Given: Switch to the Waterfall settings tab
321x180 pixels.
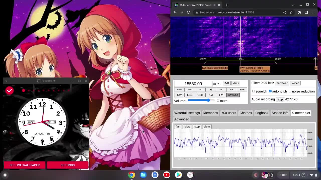Looking at the screenshot, I should [x=187, y=113].
